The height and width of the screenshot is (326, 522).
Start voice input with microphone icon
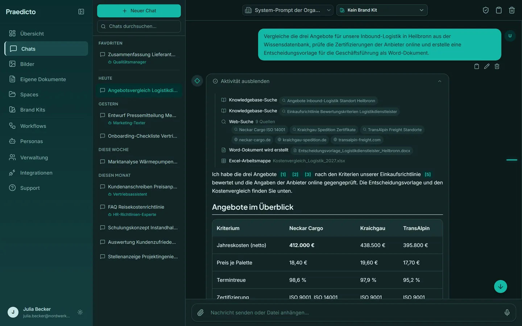tap(507, 313)
